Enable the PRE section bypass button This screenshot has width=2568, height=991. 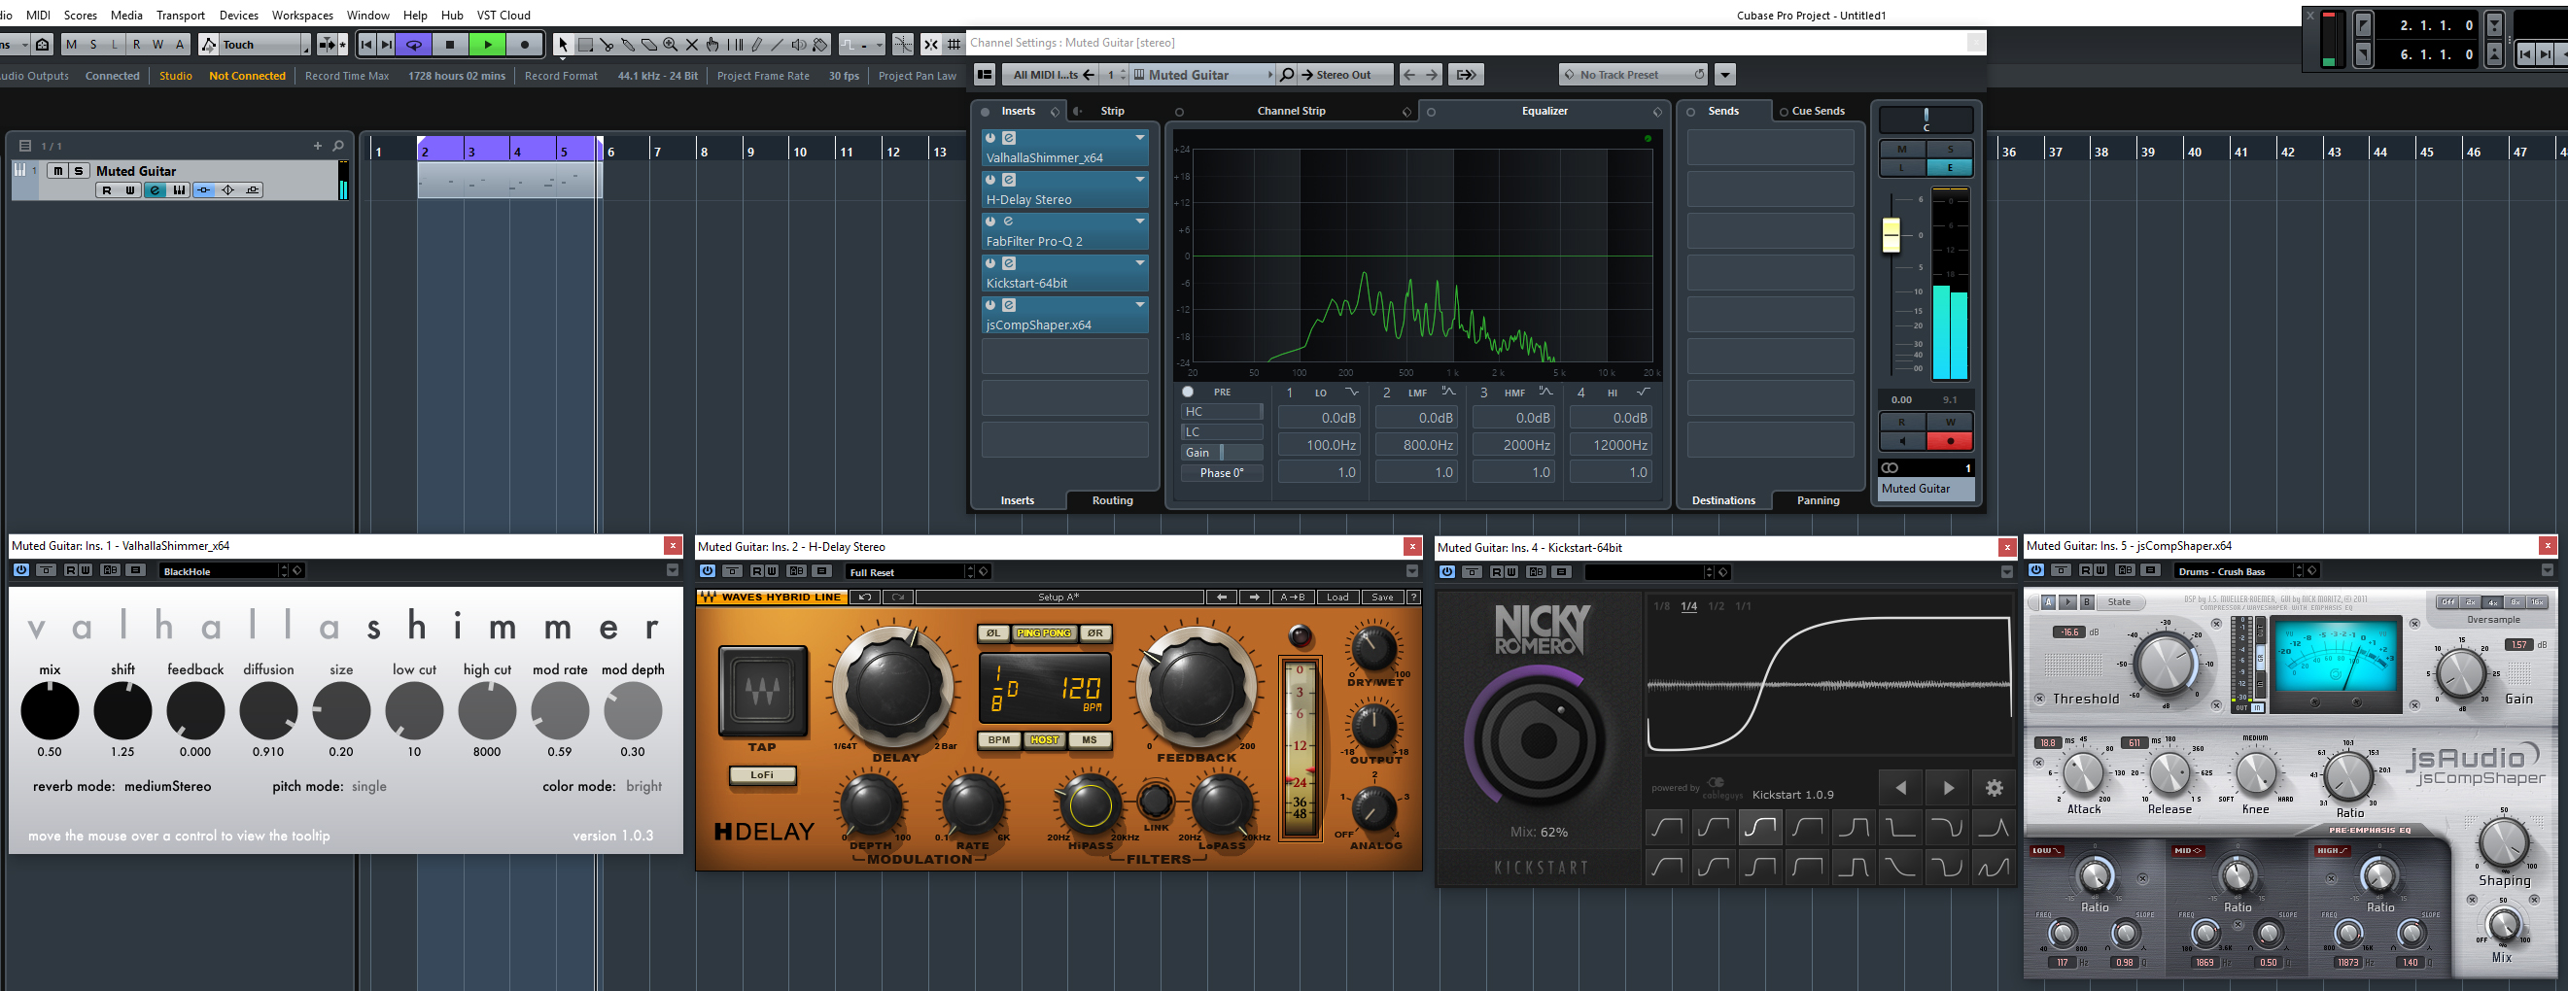tap(1188, 392)
